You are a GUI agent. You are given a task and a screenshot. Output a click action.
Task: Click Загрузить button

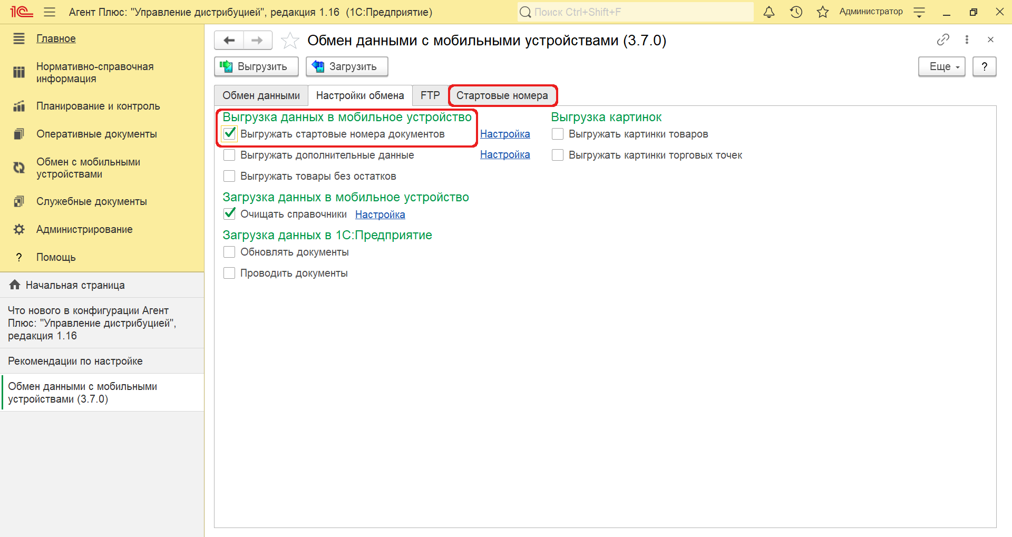[347, 66]
